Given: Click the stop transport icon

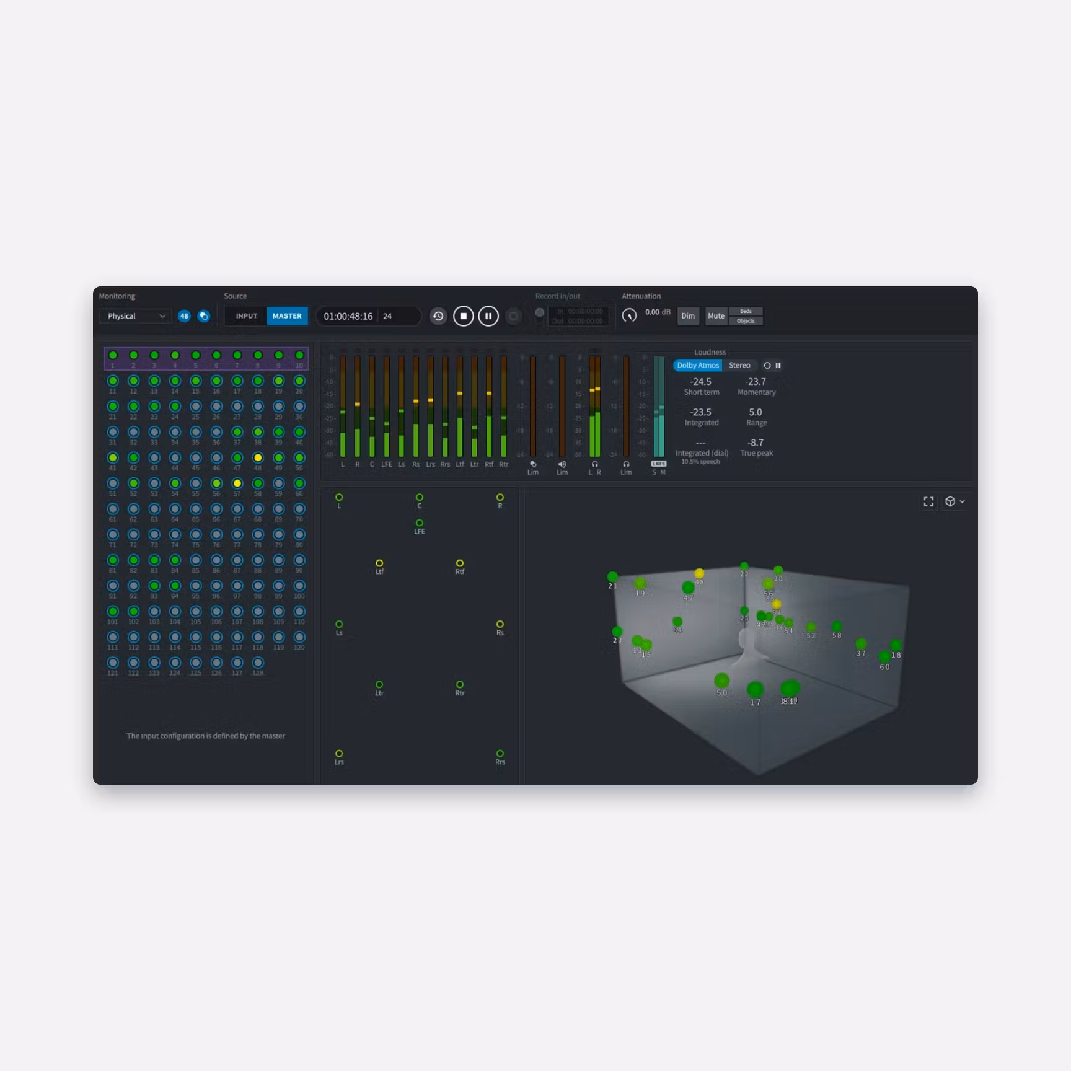Looking at the screenshot, I should [463, 316].
